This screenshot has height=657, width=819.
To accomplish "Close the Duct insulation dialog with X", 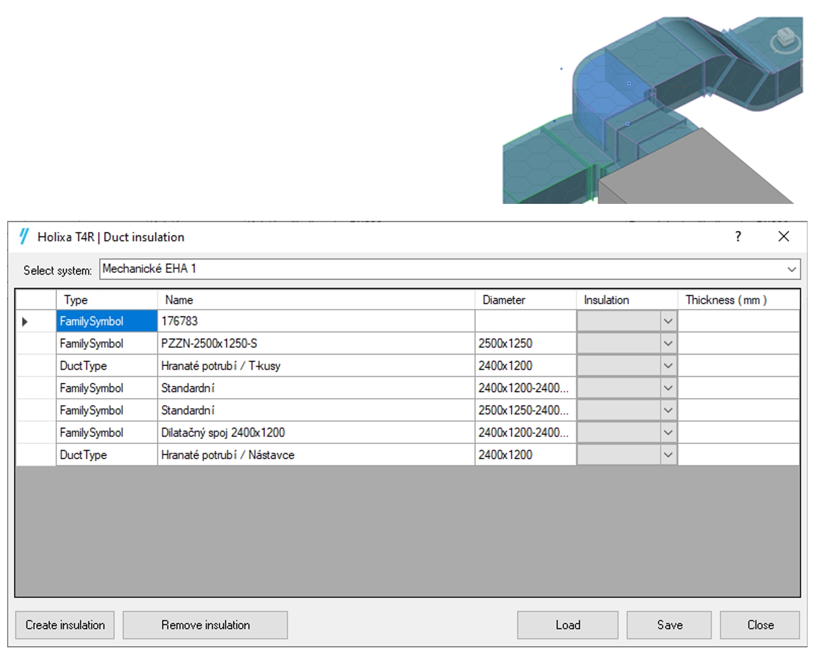I will click(x=783, y=237).
